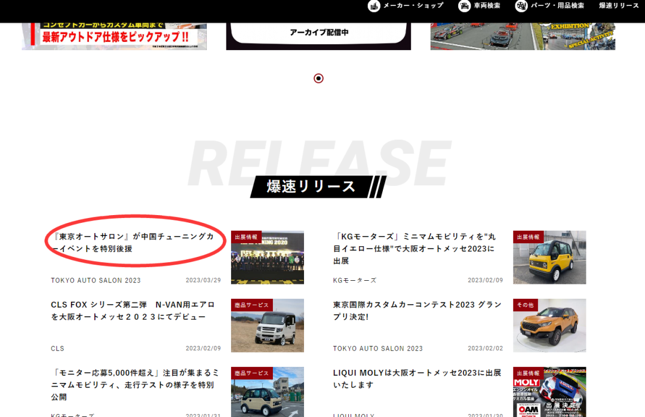Click the LIQUI MOLY poster thumbnail

549,392
